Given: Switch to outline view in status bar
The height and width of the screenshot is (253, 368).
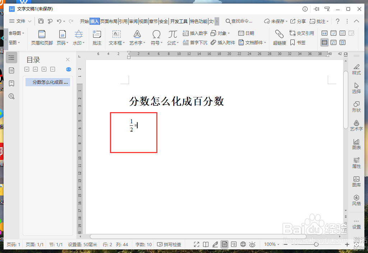Looking at the screenshot, I should tap(234, 244).
